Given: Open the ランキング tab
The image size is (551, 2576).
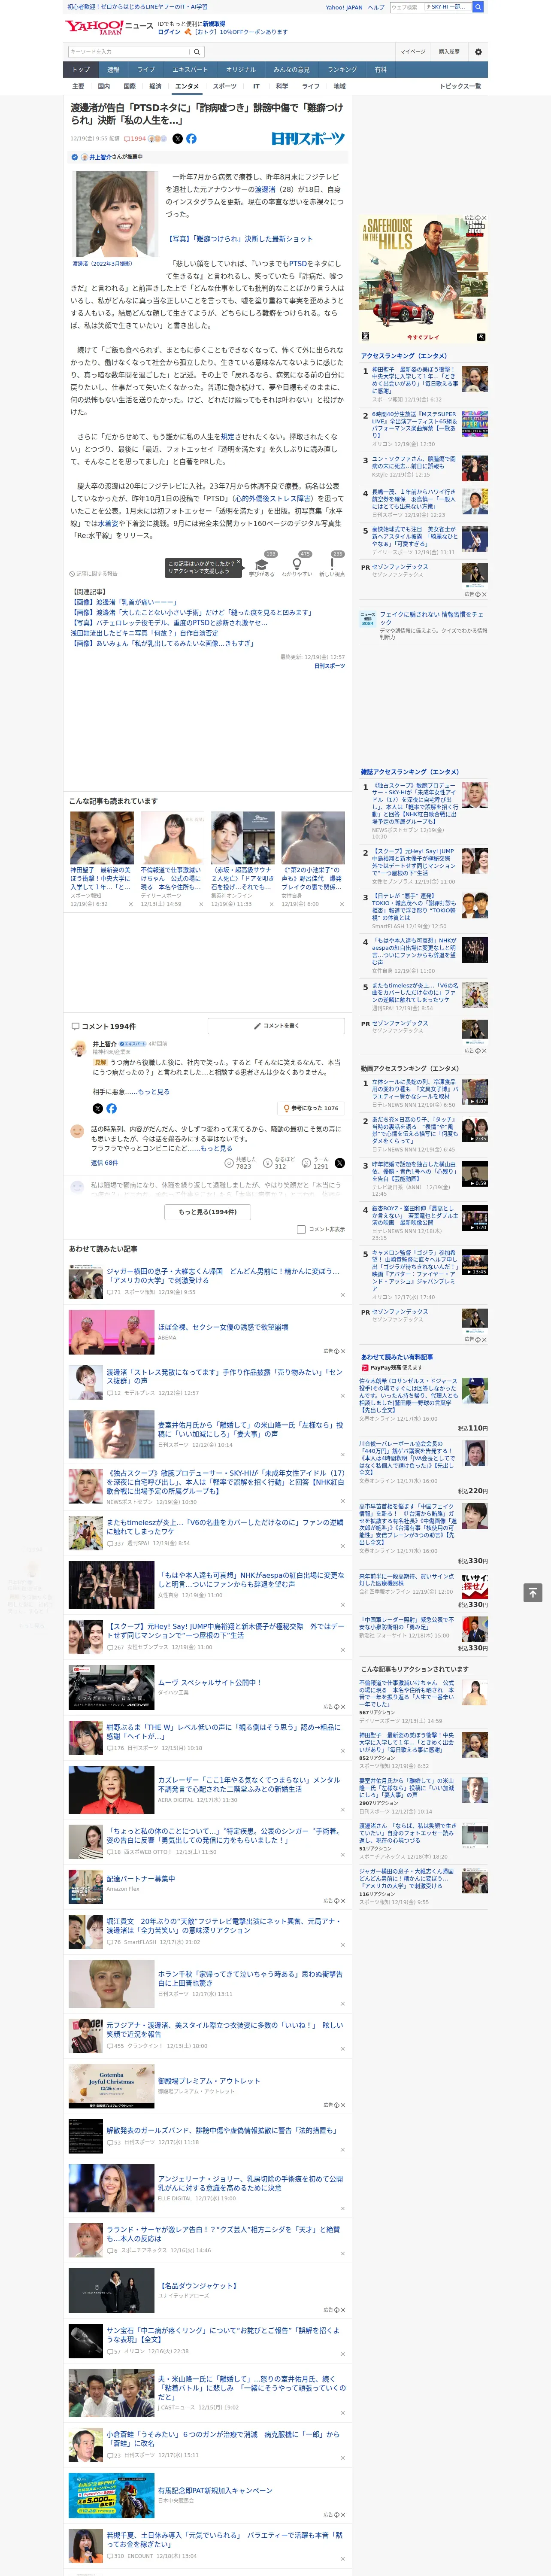Looking at the screenshot, I should click(342, 70).
